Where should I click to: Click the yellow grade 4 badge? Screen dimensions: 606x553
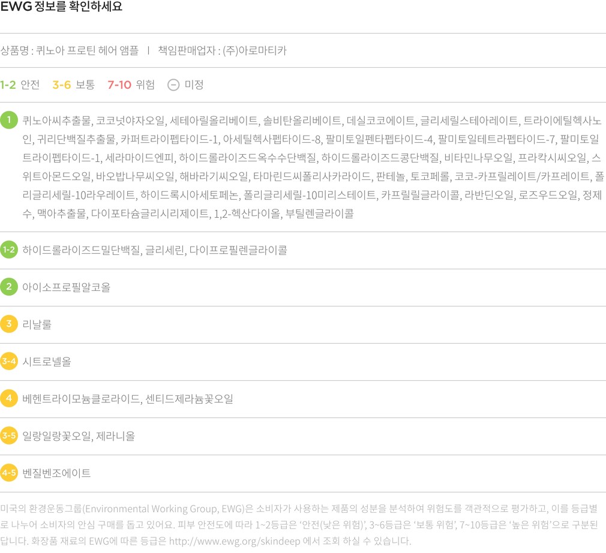(9, 398)
